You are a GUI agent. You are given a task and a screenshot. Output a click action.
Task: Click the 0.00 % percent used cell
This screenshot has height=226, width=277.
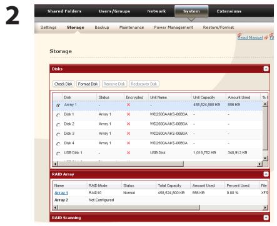pos(233,193)
